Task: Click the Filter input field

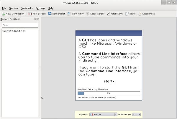Action: 20,25
